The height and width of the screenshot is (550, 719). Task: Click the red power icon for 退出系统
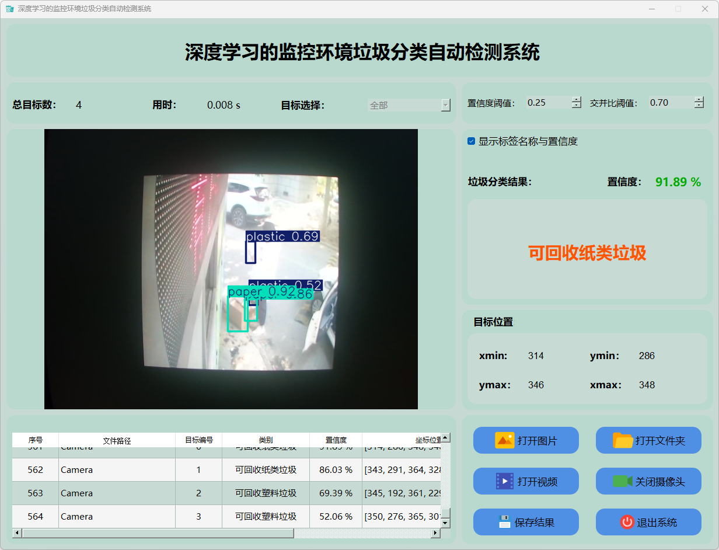point(627,522)
